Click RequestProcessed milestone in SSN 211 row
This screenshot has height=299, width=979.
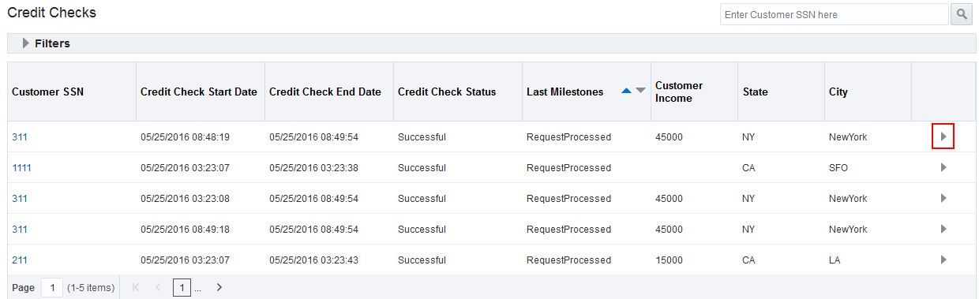tap(568, 260)
